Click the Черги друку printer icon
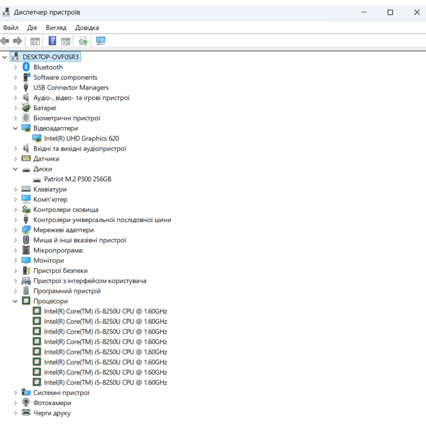The height and width of the screenshot is (426, 426). (26, 413)
